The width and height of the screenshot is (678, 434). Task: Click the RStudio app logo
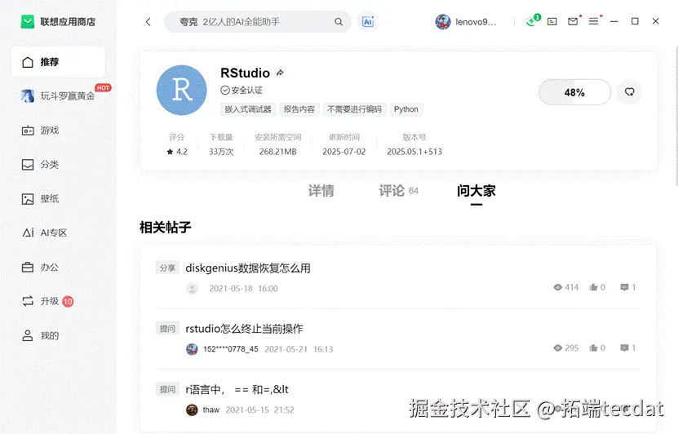pos(182,90)
